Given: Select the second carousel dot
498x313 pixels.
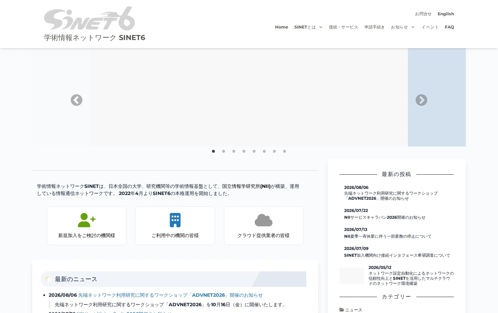Looking at the screenshot, I should pos(224,151).
